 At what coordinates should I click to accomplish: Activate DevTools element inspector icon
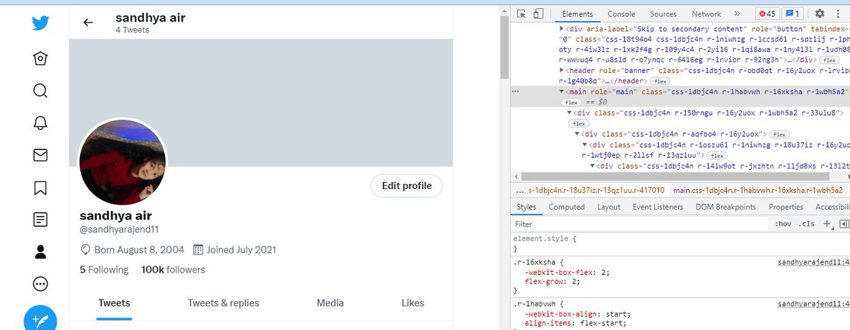click(x=521, y=13)
